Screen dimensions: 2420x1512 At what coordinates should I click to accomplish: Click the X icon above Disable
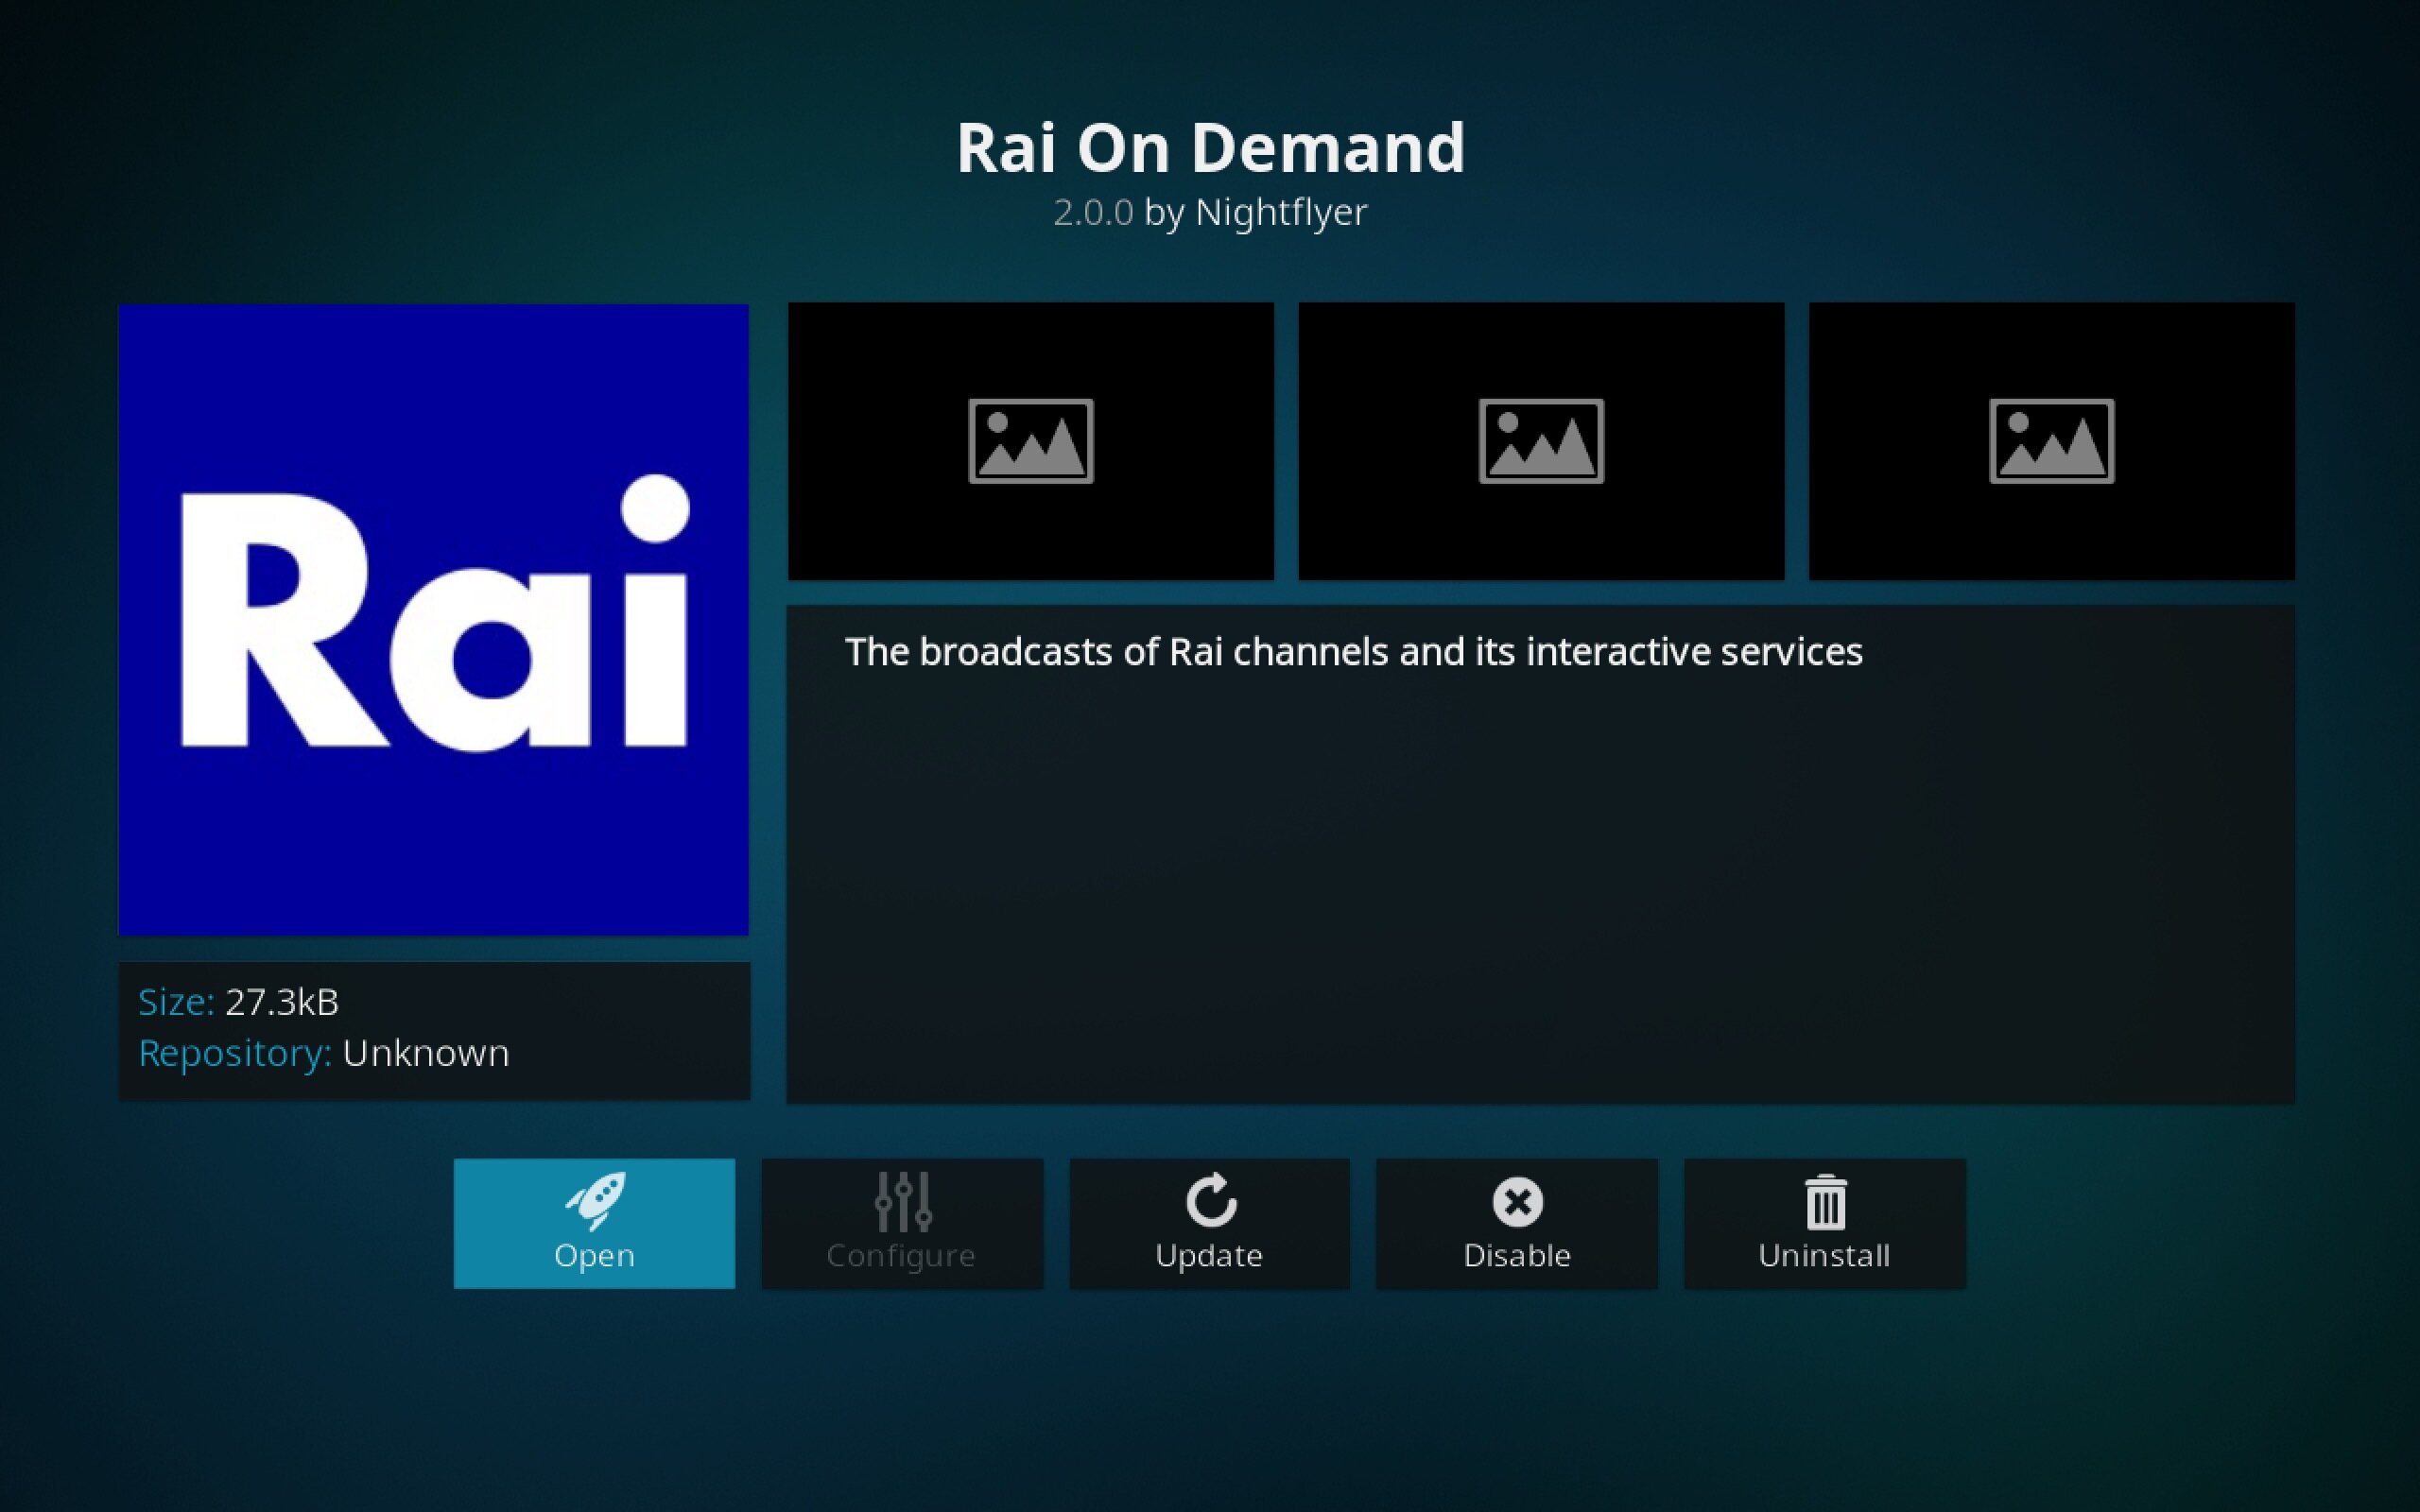click(1516, 1200)
